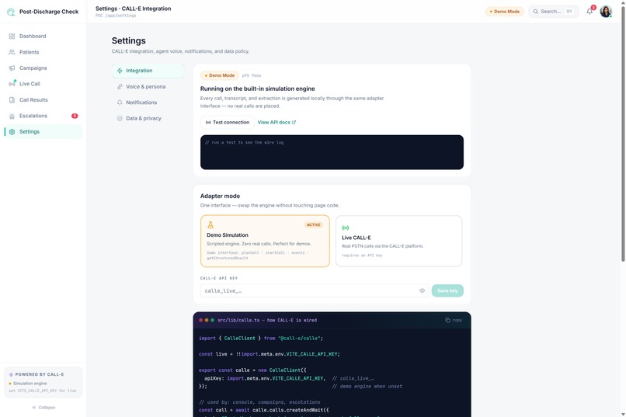Click the Notifications tab bell icon

point(120,103)
